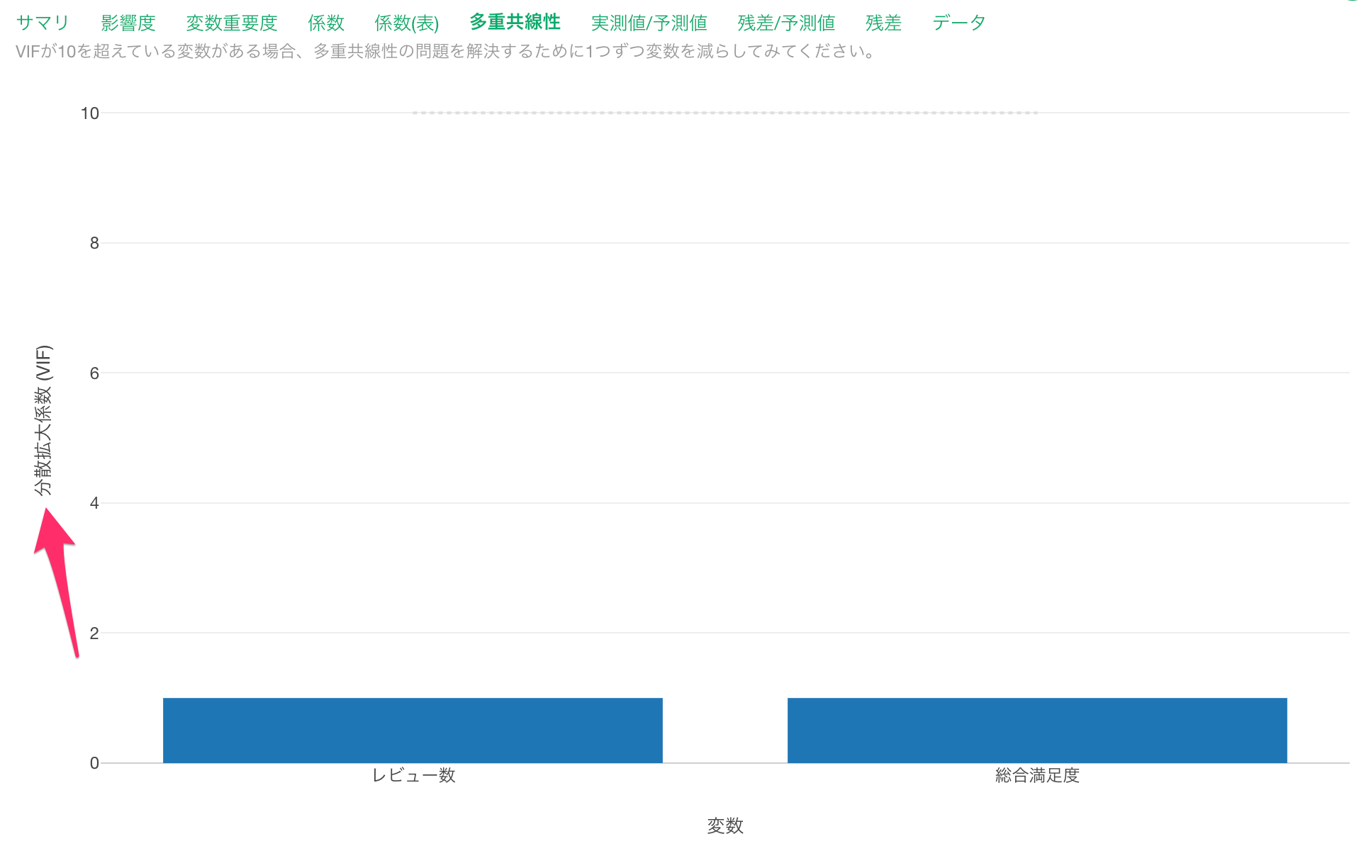This screenshot has height=846, width=1371.
Task: Switch to the 影響度 tab
Action: 128,23
